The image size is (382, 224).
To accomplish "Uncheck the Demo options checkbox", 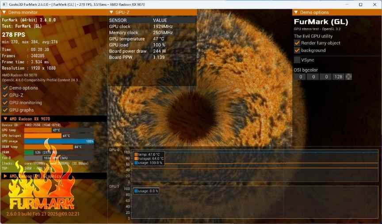I will [5, 88].
